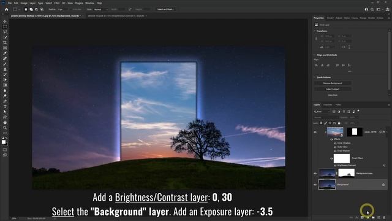
Task: Toggle the Smart Filters visibility eye
Action: click(x=332, y=158)
